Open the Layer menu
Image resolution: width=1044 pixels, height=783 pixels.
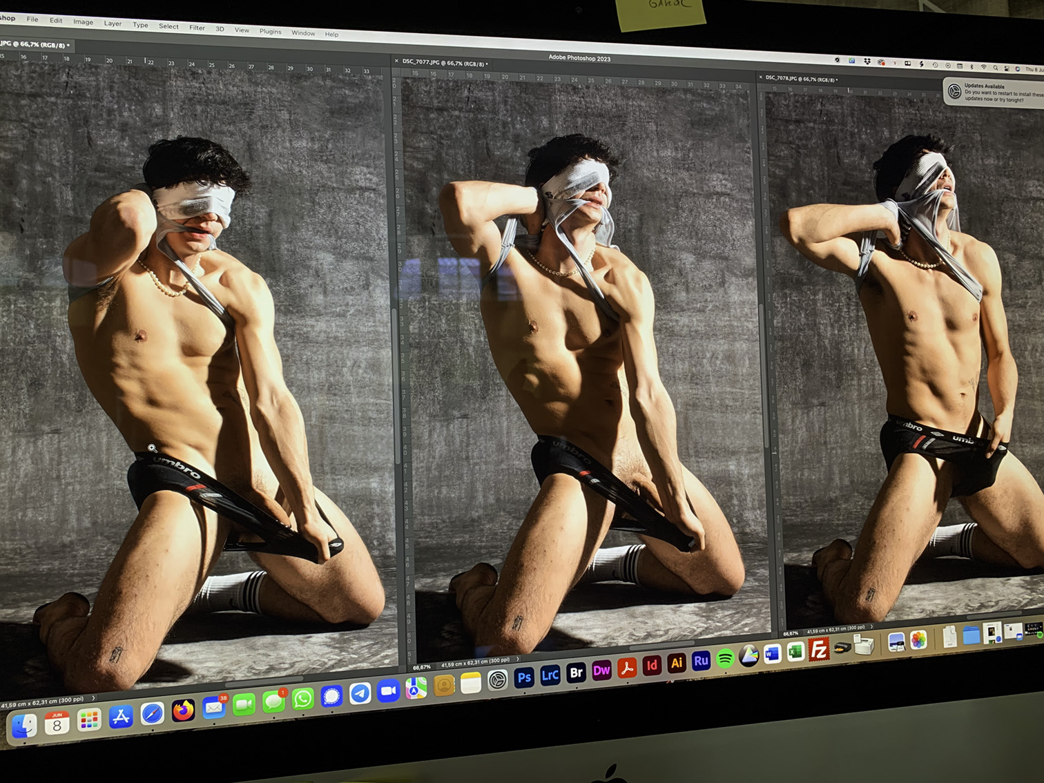click(x=113, y=23)
